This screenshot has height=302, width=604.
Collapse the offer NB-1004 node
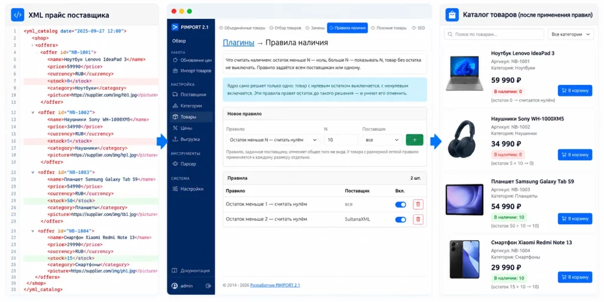pyautogui.click(x=33, y=231)
